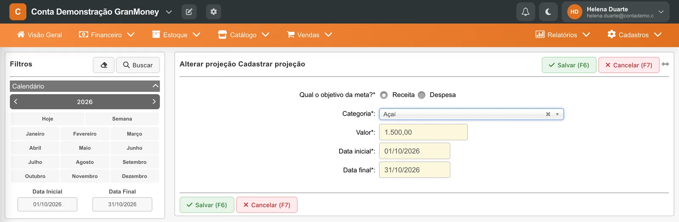The width and height of the screenshot is (679, 222).
Task: Click the HD user avatar
Action: (x=575, y=12)
